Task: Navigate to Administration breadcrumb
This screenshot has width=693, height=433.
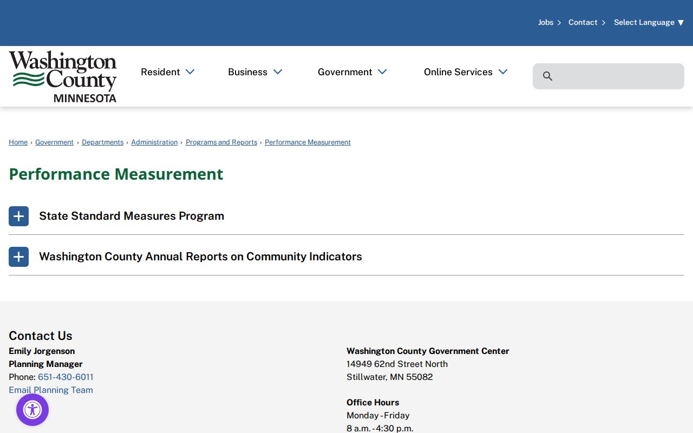Action: 154,142
